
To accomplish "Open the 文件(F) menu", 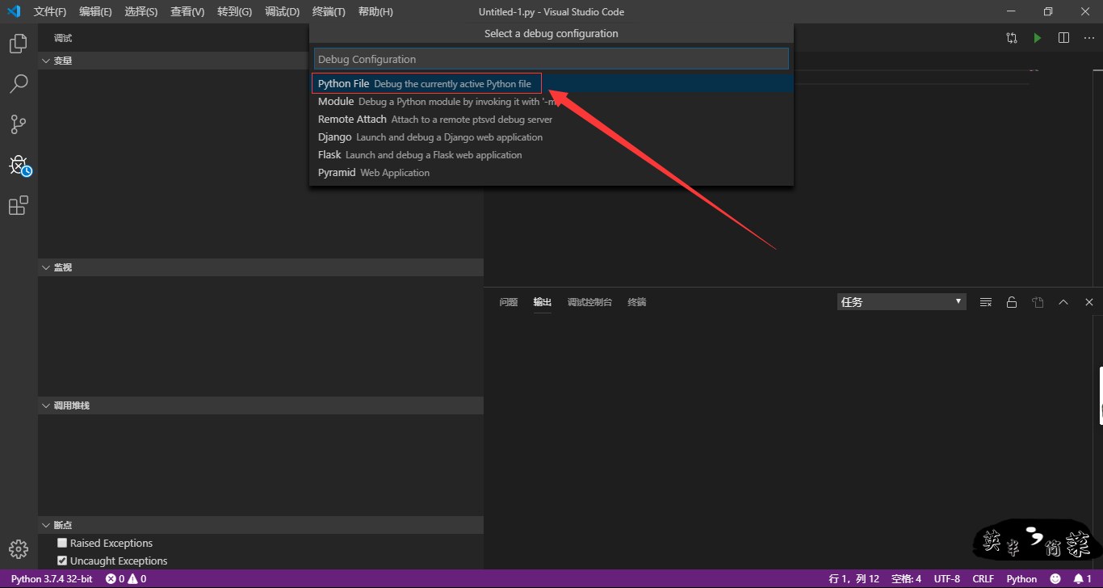I will (50, 12).
